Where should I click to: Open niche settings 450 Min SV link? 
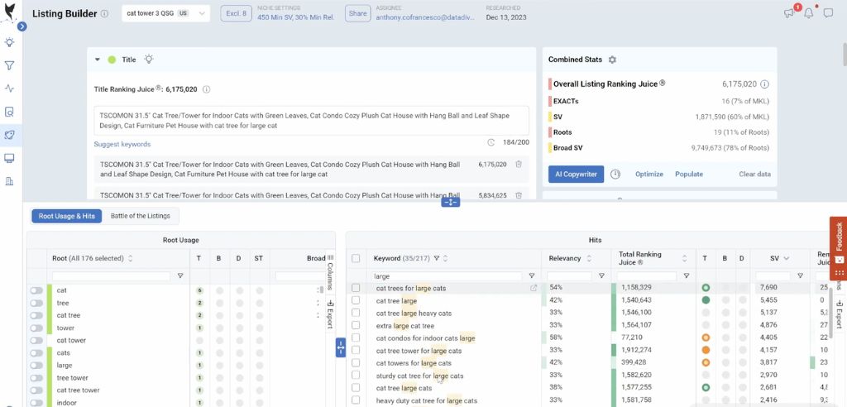[296, 17]
